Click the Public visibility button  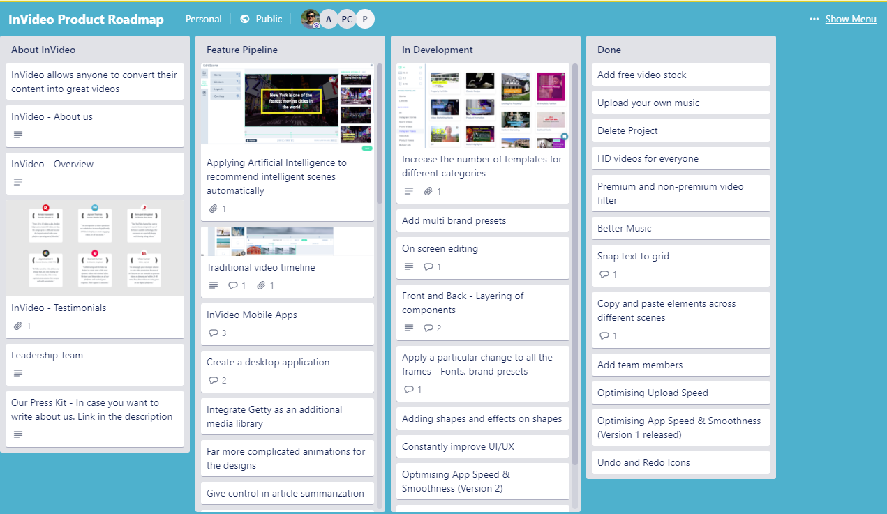pyautogui.click(x=261, y=19)
